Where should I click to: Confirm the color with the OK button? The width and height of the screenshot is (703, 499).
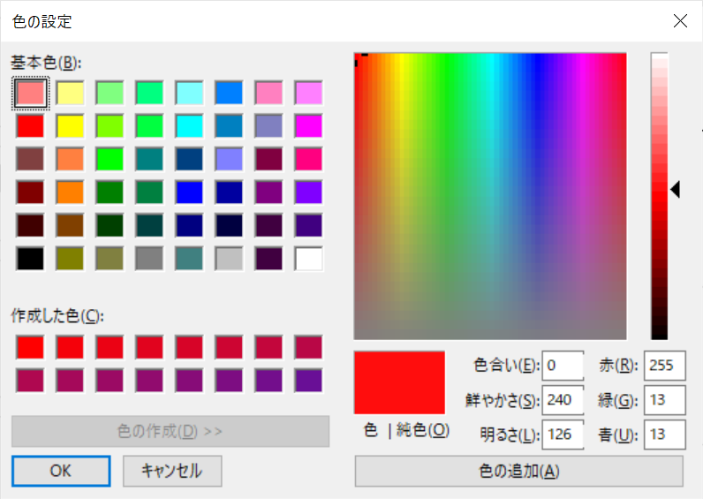[x=61, y=471]
